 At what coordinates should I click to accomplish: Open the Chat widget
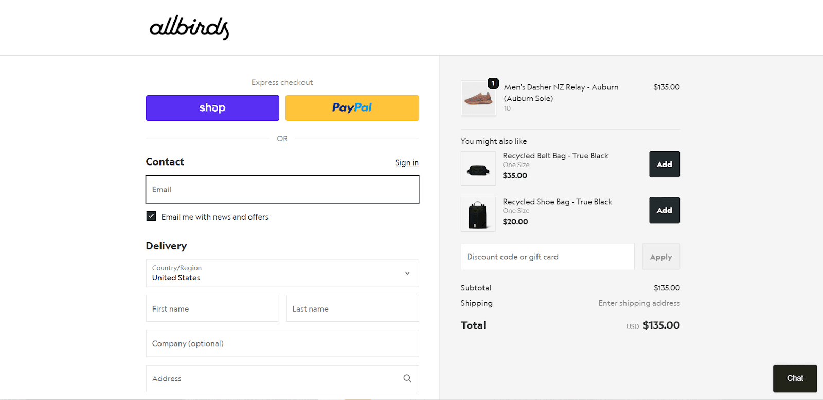click(795, 378)
